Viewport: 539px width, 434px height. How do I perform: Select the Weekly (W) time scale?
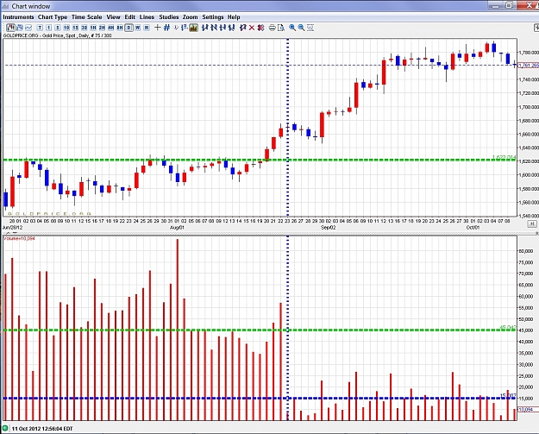coord(137,28)
